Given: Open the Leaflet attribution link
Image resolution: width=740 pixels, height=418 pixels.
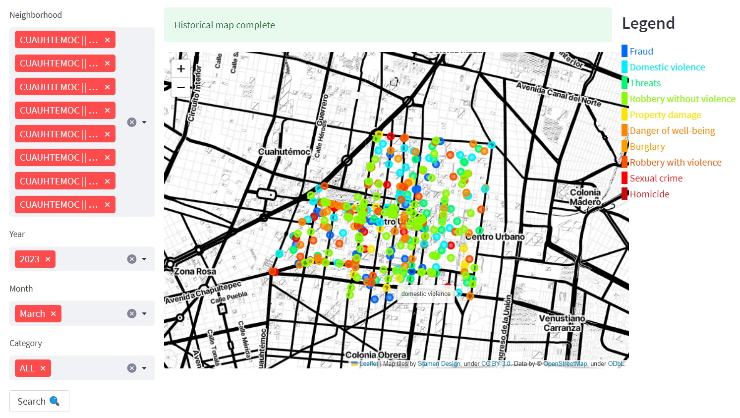Looking at the screenshot, I should pos(368,364).
